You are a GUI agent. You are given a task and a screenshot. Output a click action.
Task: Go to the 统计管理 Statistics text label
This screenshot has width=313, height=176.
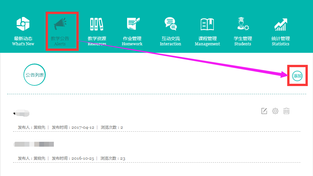click(x=280, y=41)
